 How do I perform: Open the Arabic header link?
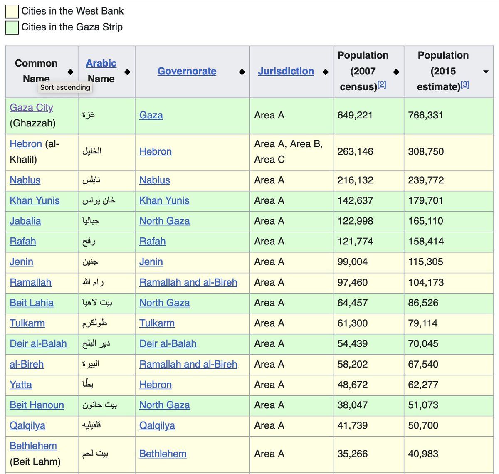click(101, 63)
